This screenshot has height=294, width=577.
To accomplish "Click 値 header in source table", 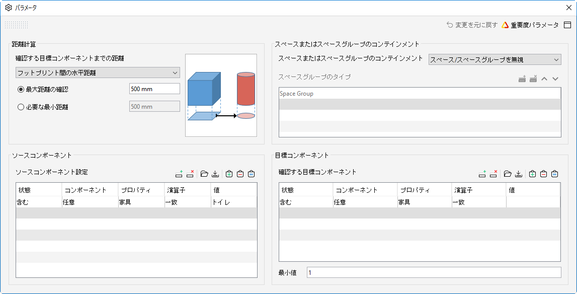I will point(234,190).
